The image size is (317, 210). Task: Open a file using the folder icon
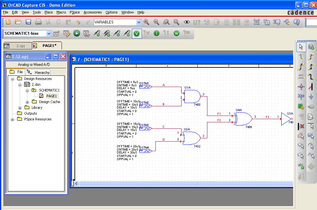point(18,22)
